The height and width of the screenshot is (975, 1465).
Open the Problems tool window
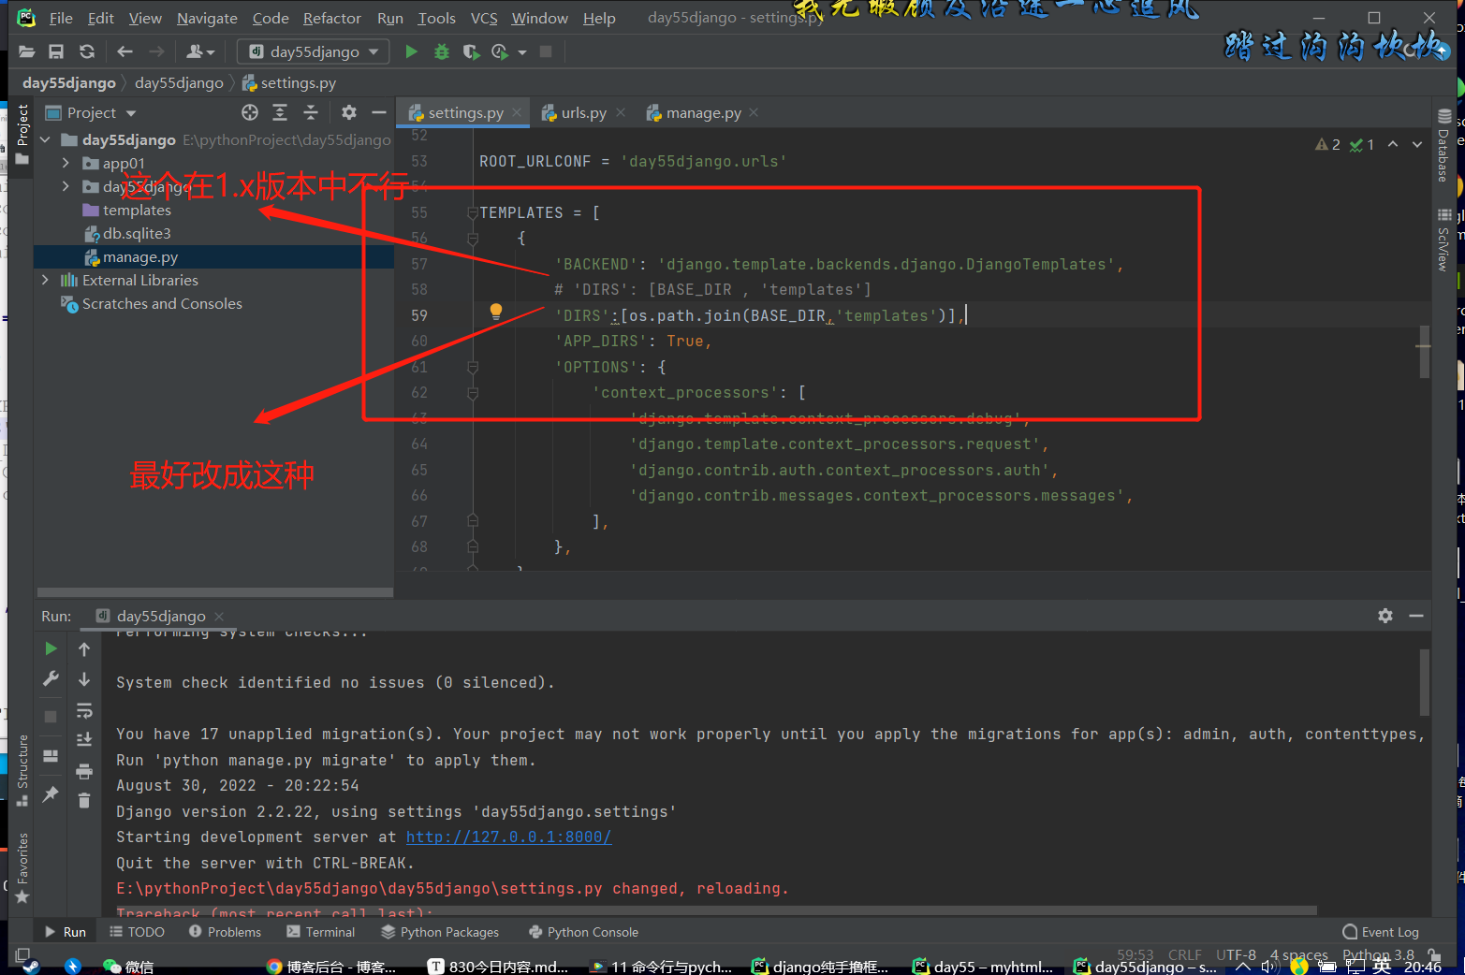tap(225, 932)
